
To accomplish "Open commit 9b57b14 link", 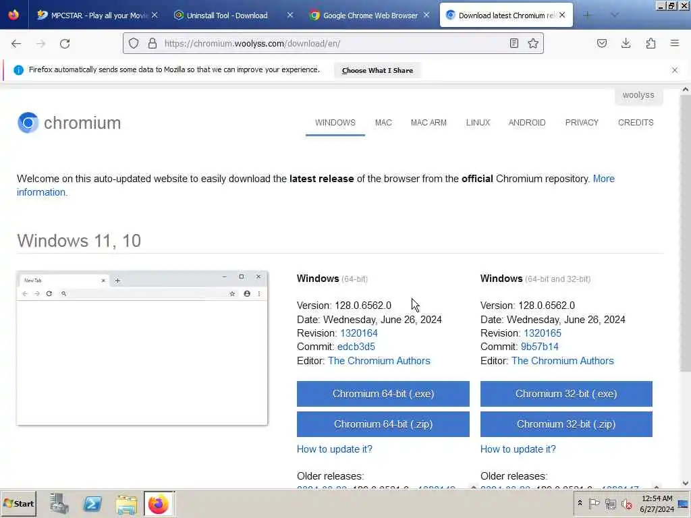I will pyautogui.click(x=539, y=347).
